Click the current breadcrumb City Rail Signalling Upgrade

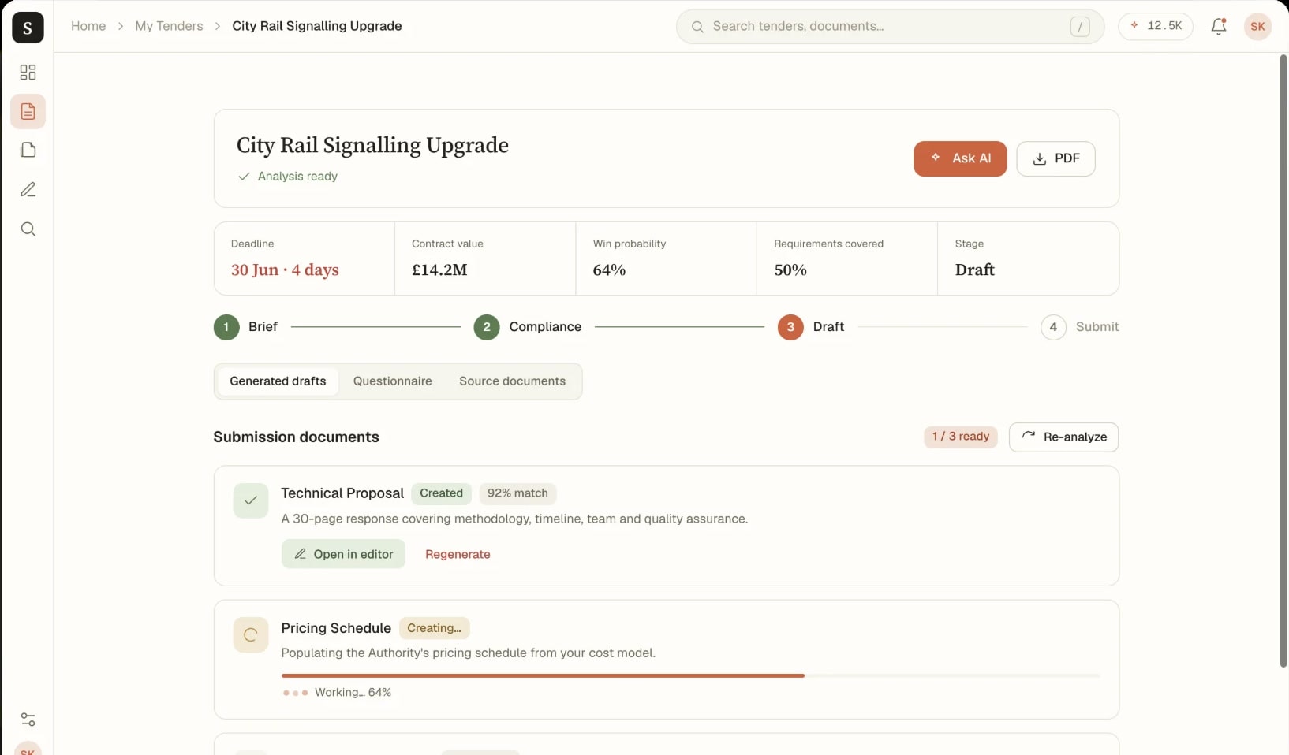tap(317, 26)
